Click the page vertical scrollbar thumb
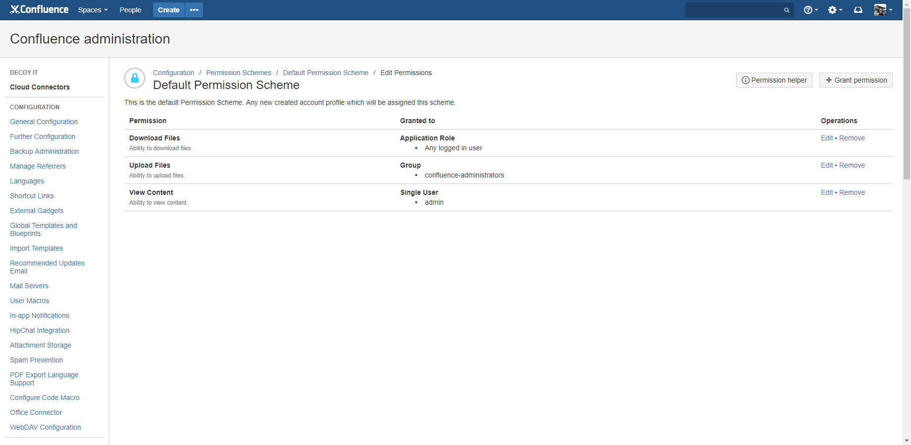911x445 pixels. [907, 94]
